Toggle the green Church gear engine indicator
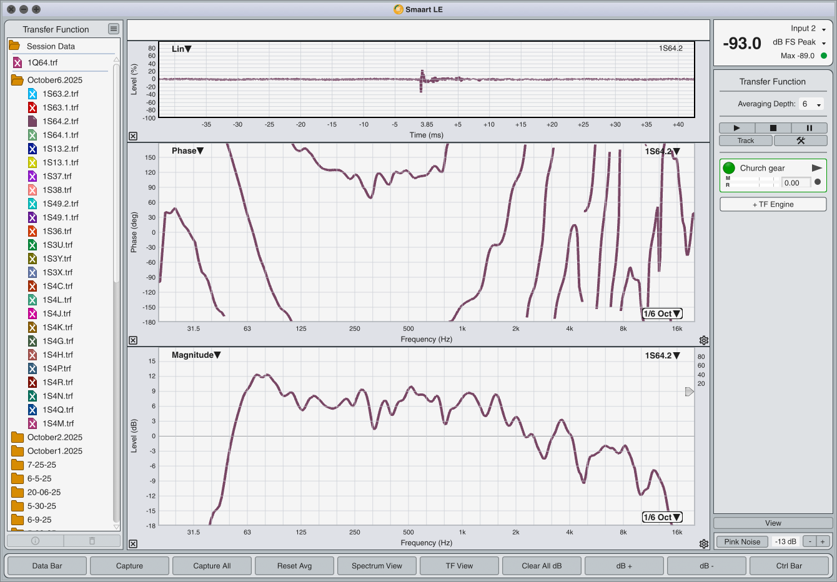The height and width of the screenshot is (582, 837). 729,168
